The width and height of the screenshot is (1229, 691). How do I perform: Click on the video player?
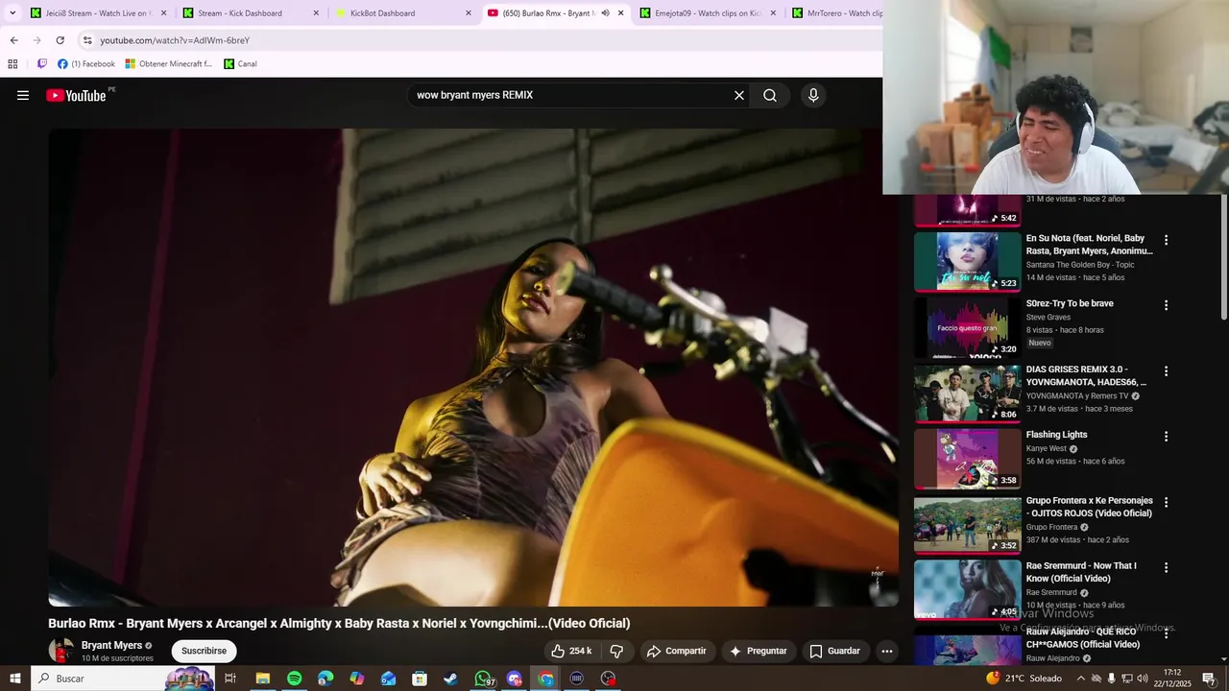tap(473, 368)
